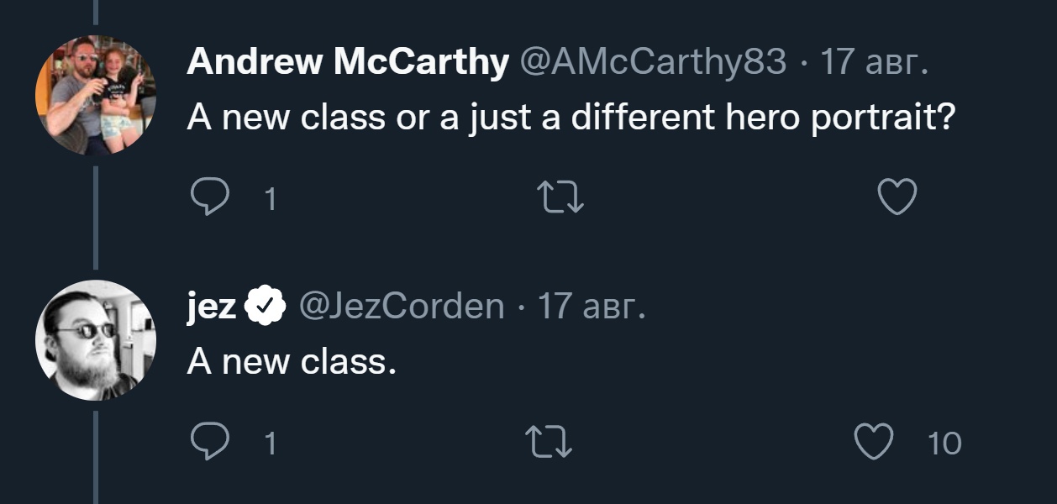
Task: Click the Andrew McCarthy display name
Action: point(348,62)
